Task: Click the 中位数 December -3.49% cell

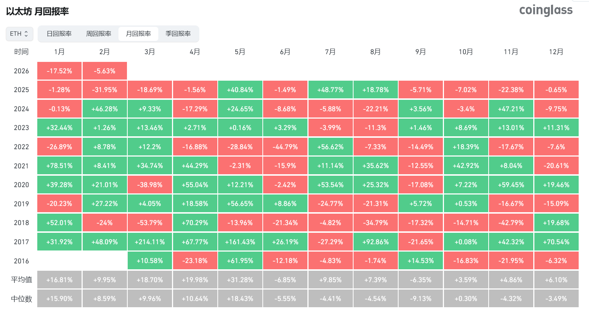Action: click(556, 299)
